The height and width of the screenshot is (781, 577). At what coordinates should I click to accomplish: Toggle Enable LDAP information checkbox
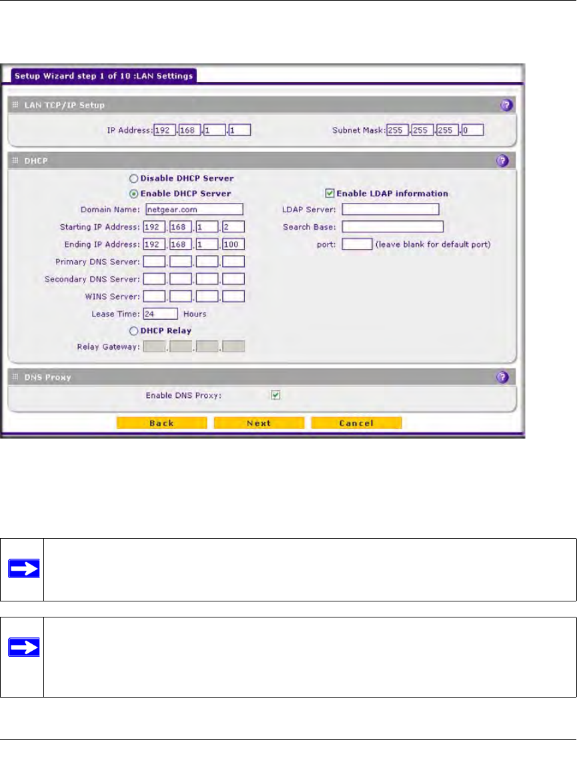pyautogui.click(x=330, y=194)
